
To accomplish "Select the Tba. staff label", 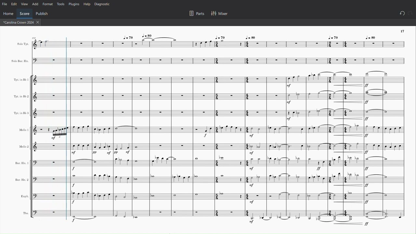I will pyautogui.click(x=26, y=213).
